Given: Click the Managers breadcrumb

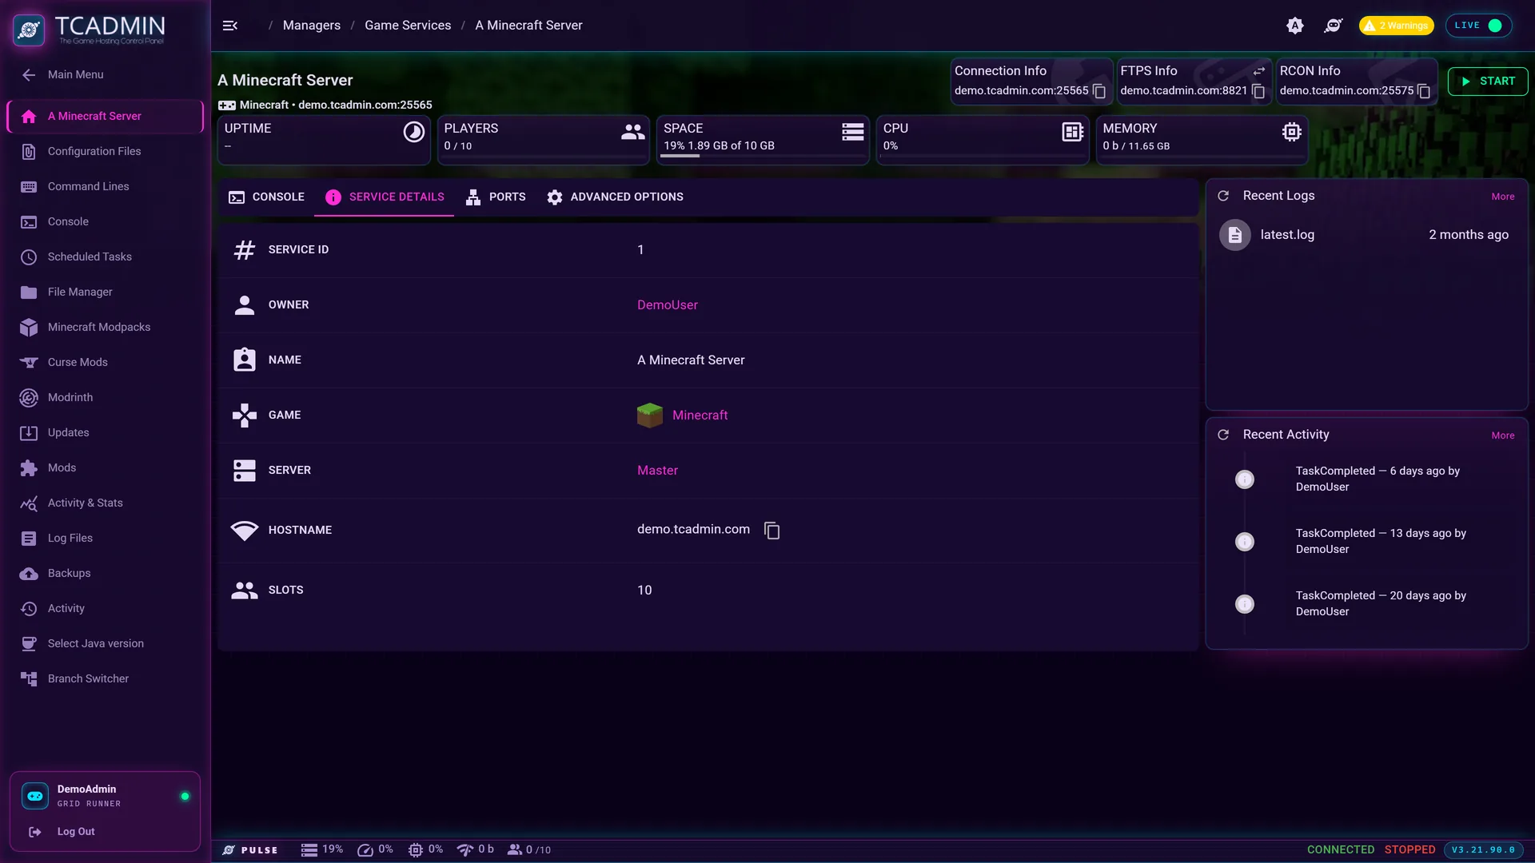Looking at the screenshot, I should (312, 26).
